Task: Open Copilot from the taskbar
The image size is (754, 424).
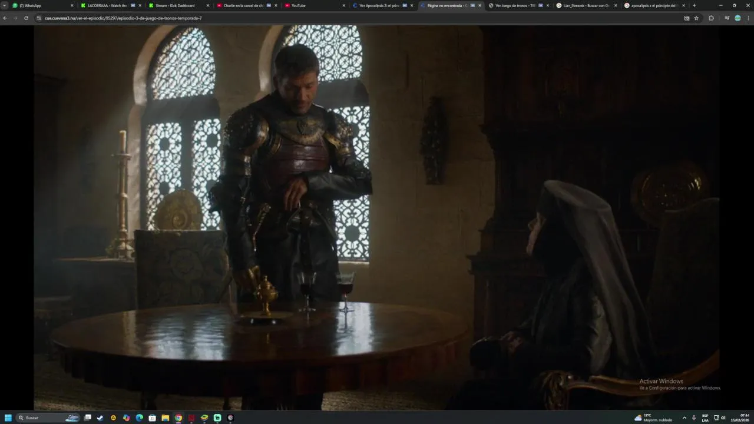Action: (126, 418)
